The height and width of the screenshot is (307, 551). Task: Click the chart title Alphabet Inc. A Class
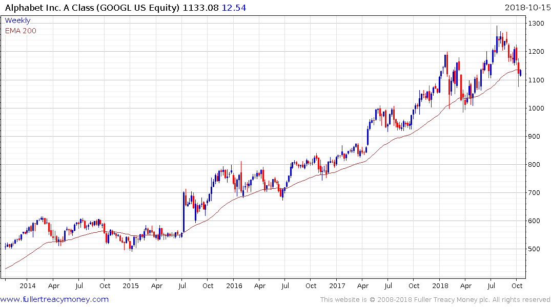(x=49, y=8)
